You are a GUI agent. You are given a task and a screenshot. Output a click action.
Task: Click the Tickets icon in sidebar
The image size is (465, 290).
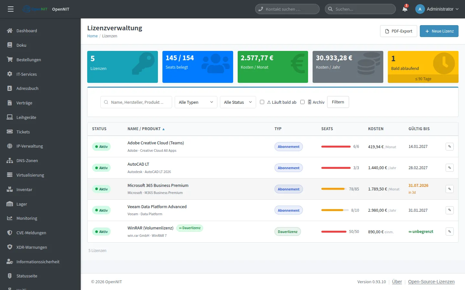(x=10, y=132)
